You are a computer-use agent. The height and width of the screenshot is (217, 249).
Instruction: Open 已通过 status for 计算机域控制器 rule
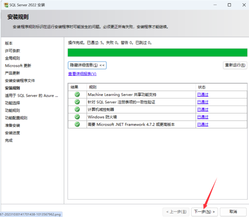pos(203,110)
